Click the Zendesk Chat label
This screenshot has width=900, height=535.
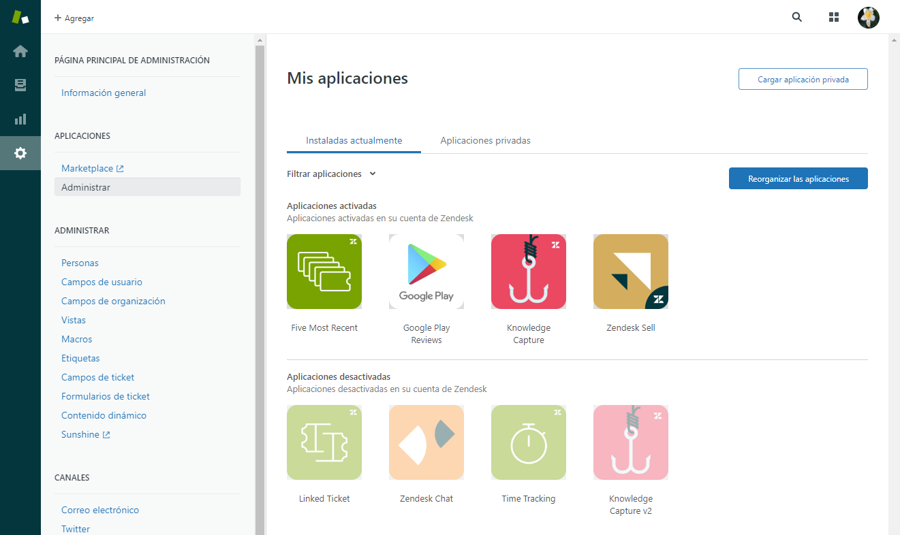click(426, 499)
